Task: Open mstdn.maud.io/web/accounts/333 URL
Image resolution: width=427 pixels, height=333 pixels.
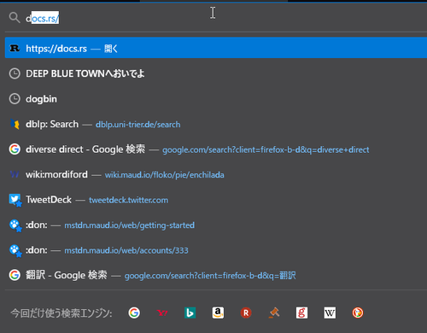Action: point(126,250)
